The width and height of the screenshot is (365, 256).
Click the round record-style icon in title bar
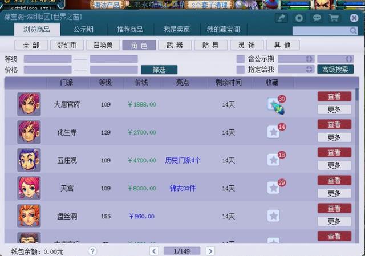tap(299, 18)
